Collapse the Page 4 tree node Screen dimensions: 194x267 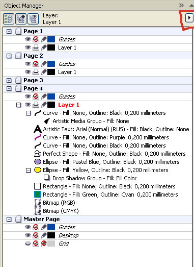click(9, 88)
